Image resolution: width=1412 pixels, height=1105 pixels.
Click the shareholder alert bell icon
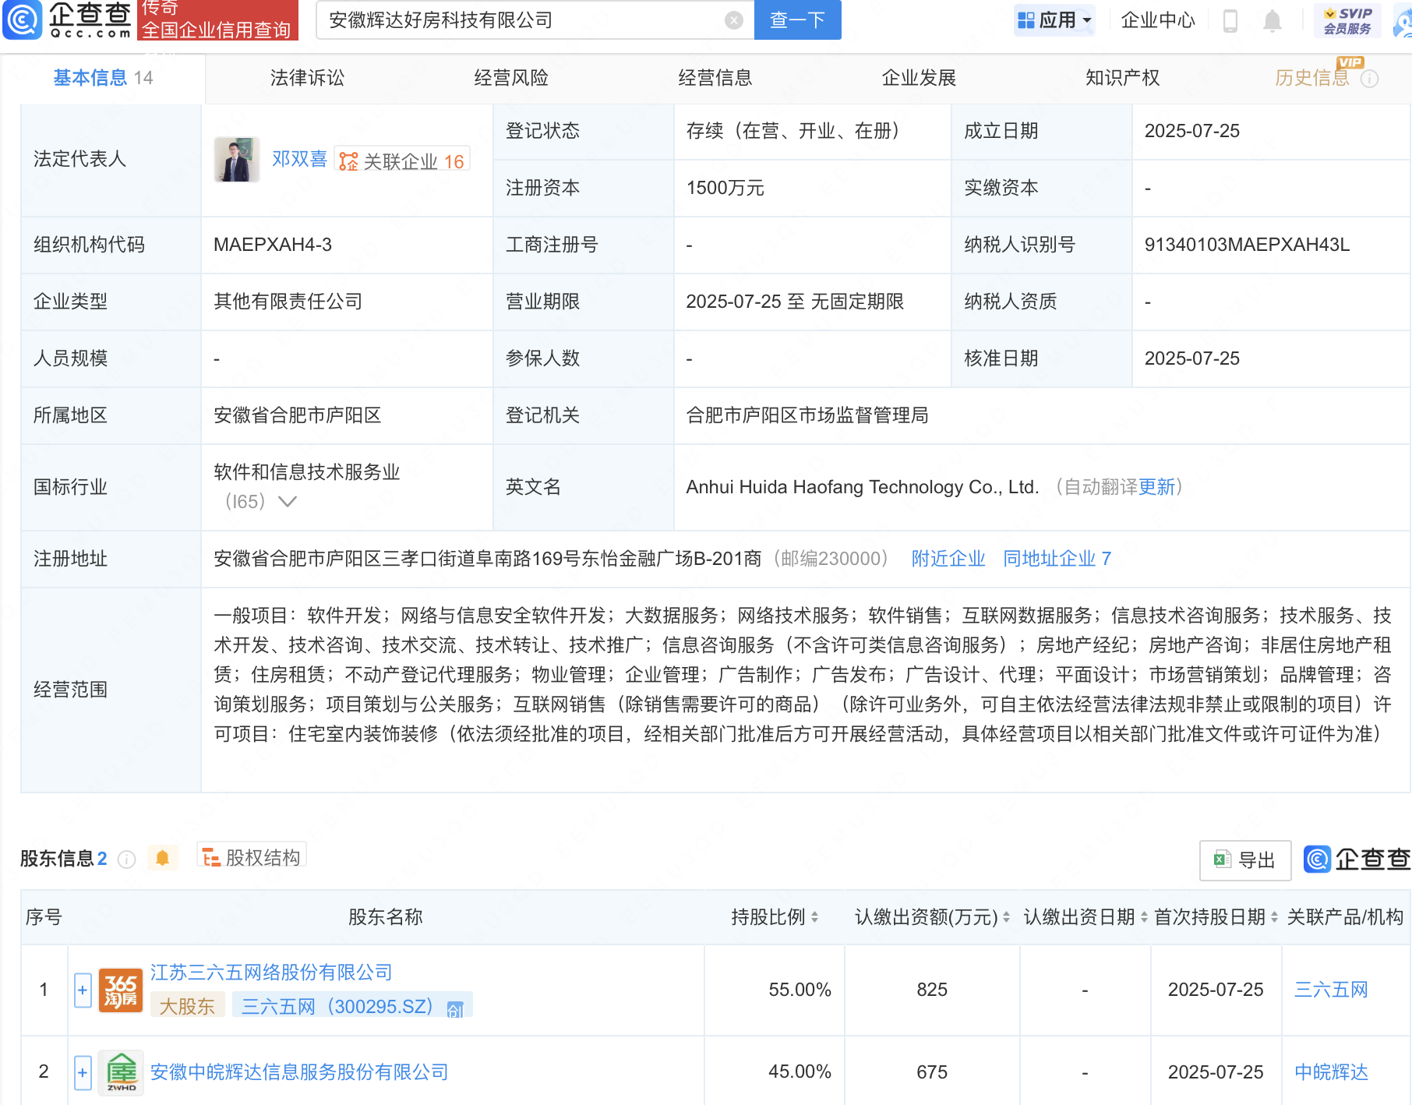[x=162, y=858]
